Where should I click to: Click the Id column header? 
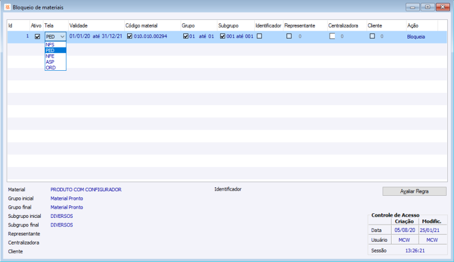19,25
